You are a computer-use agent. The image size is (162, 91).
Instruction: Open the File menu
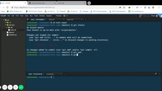coord(9,16)
